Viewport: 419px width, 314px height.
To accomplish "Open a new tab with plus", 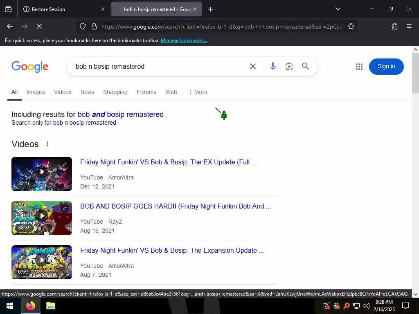I will [210, 9].
